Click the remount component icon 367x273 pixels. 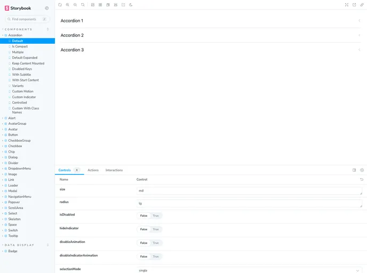click(x=60, y=5)
